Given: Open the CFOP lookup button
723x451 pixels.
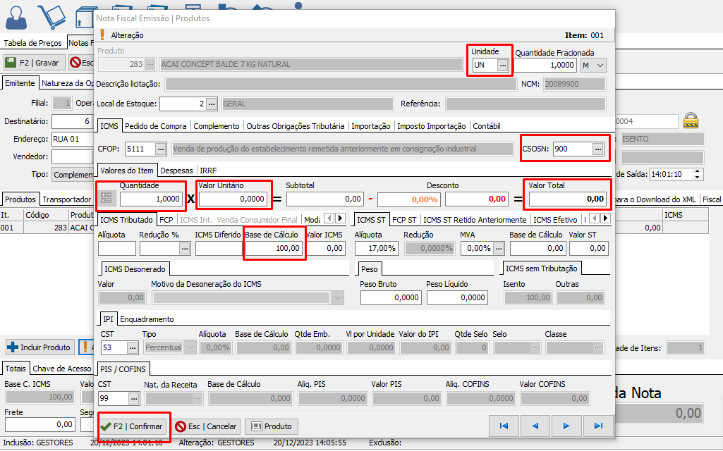Looking at the screenshot, I should (x=161, y=149).
